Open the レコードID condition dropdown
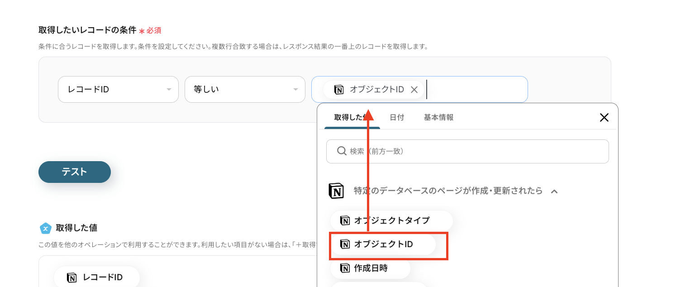 pyautogui.click(x=118, y=89)
